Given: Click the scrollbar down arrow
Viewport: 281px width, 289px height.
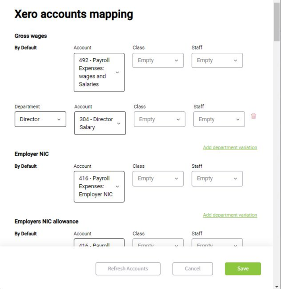Looking at the screenshot, I should [277, 286].
